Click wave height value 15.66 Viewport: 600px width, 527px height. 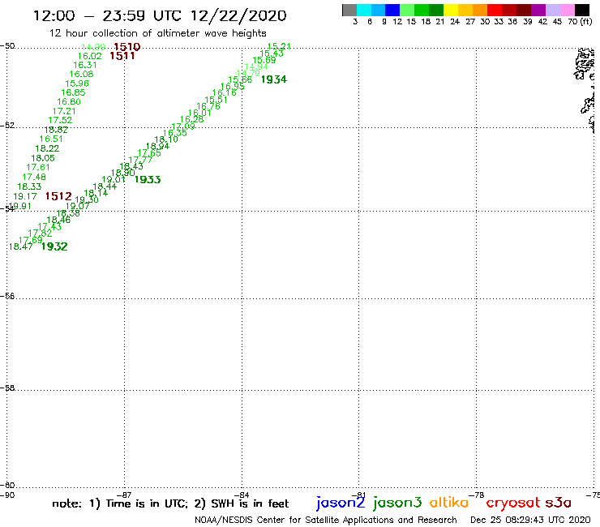240,79
